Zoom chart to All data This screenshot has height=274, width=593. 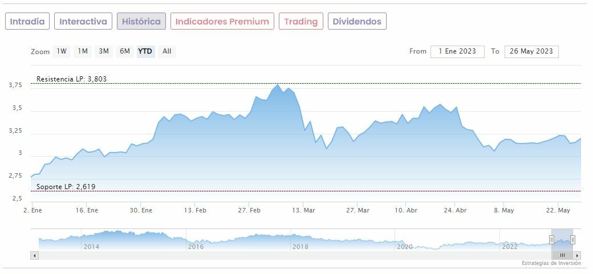(166, 51)
